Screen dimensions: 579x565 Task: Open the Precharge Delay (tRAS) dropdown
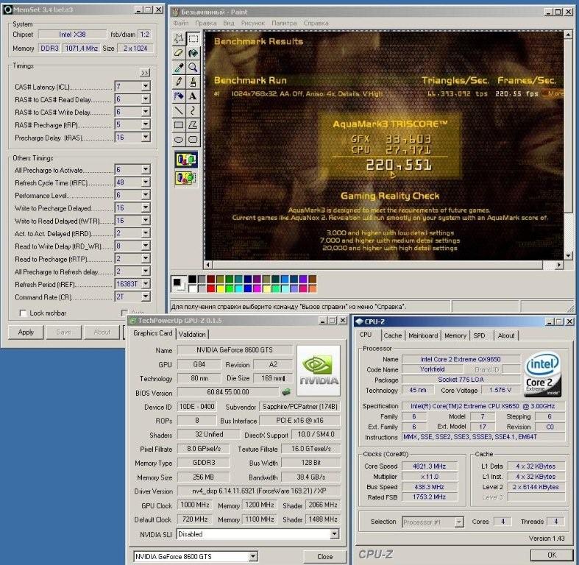(146, 138)
